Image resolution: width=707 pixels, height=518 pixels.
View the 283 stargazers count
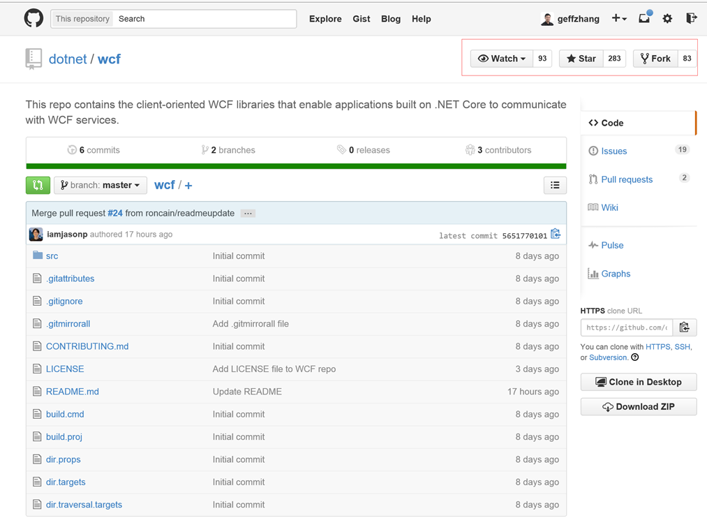(x=614, y=59)
